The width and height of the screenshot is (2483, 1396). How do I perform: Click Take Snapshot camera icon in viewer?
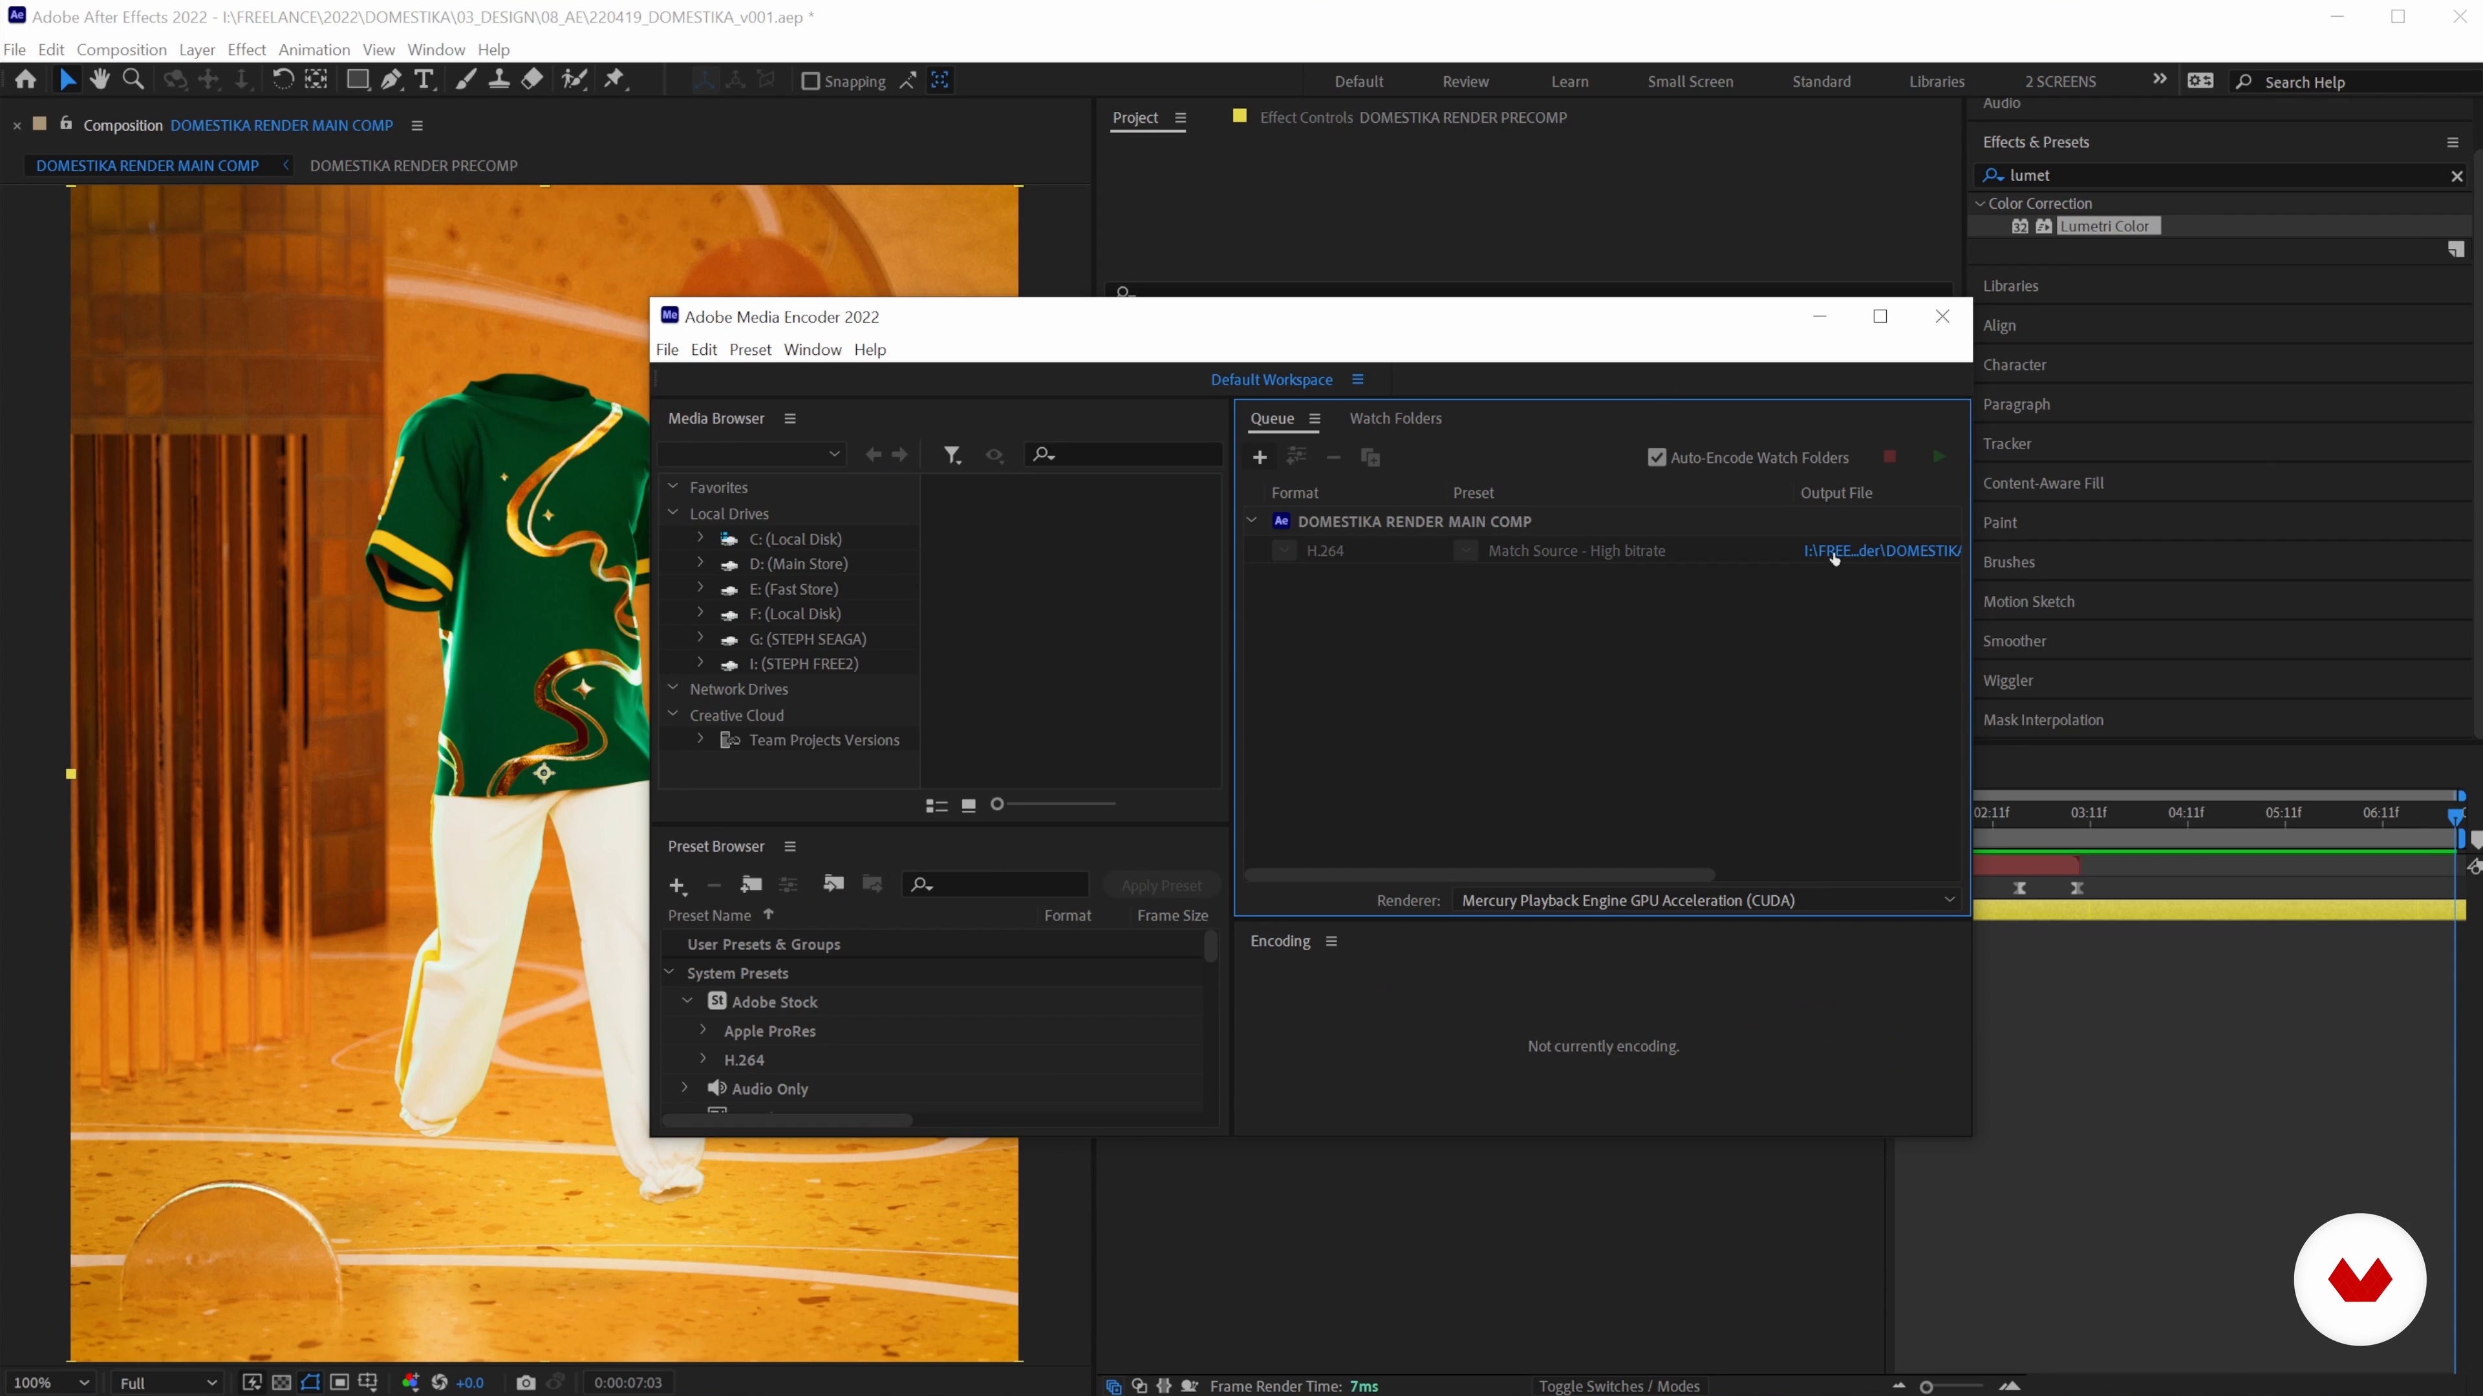tap(525, 1382)
